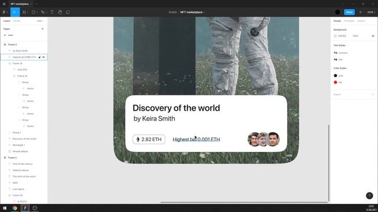
Task: Open the help question mark button
Action: coord(369,196)
